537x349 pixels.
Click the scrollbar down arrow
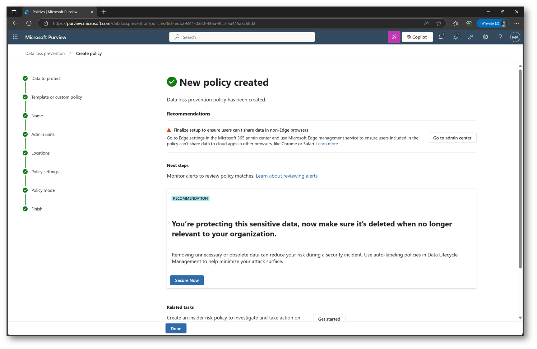pos(520,318)
